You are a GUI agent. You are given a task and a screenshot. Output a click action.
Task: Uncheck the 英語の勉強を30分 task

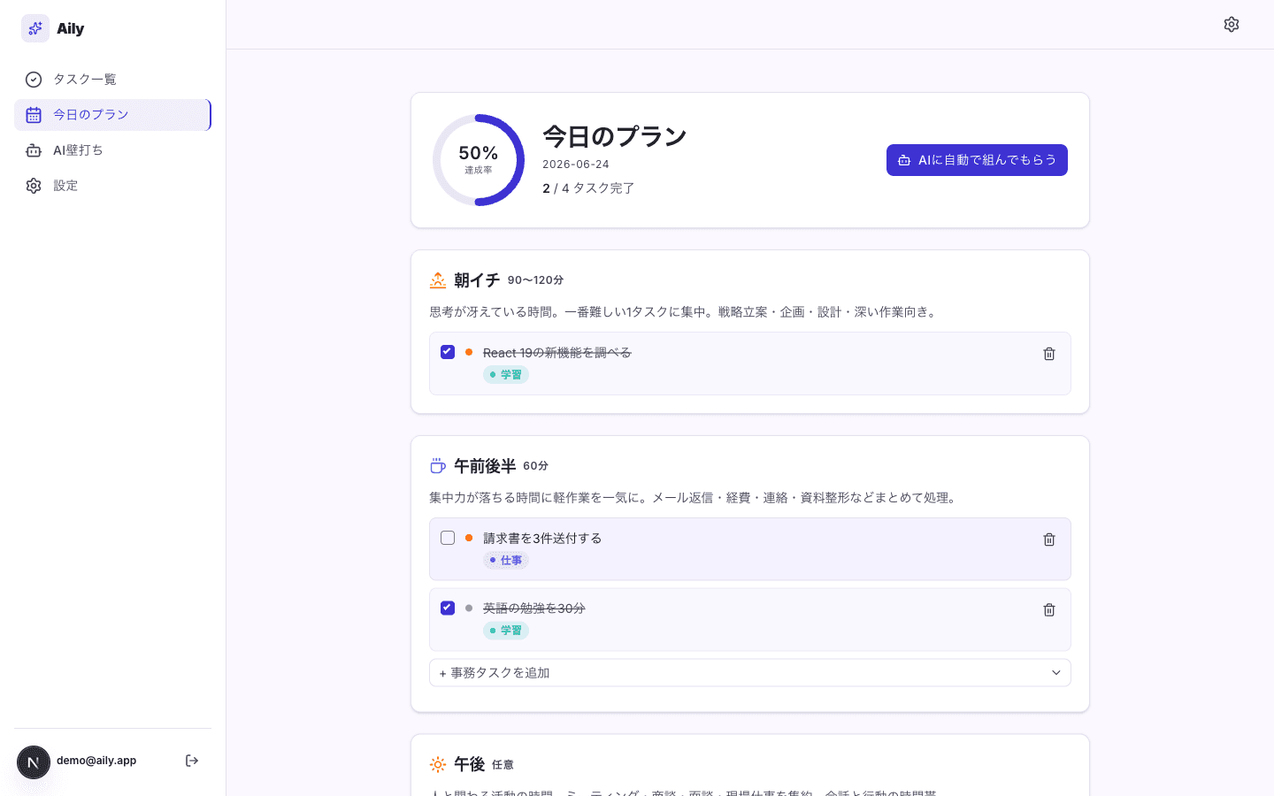[448, 608]
